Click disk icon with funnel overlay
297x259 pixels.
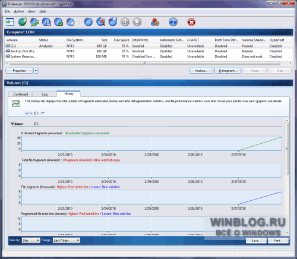[x=71, y=22]
